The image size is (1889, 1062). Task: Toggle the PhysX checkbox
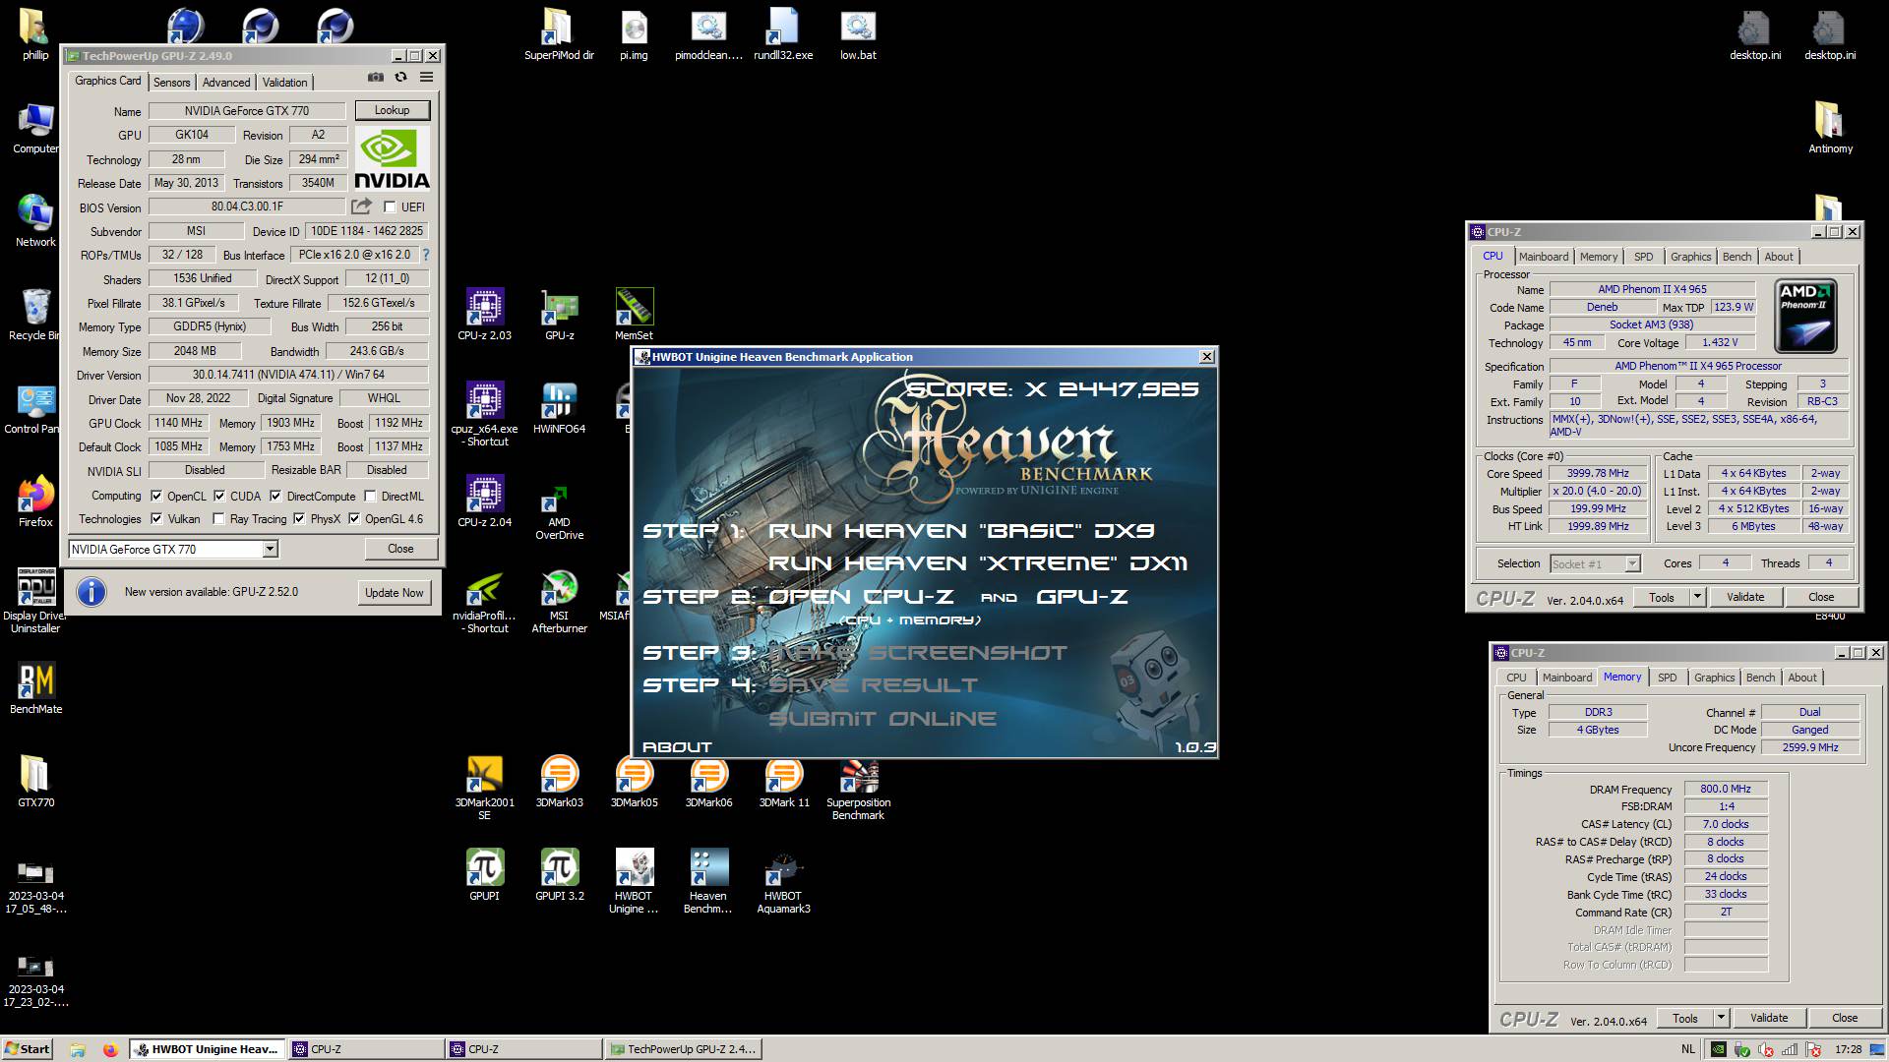coord(299,518)
